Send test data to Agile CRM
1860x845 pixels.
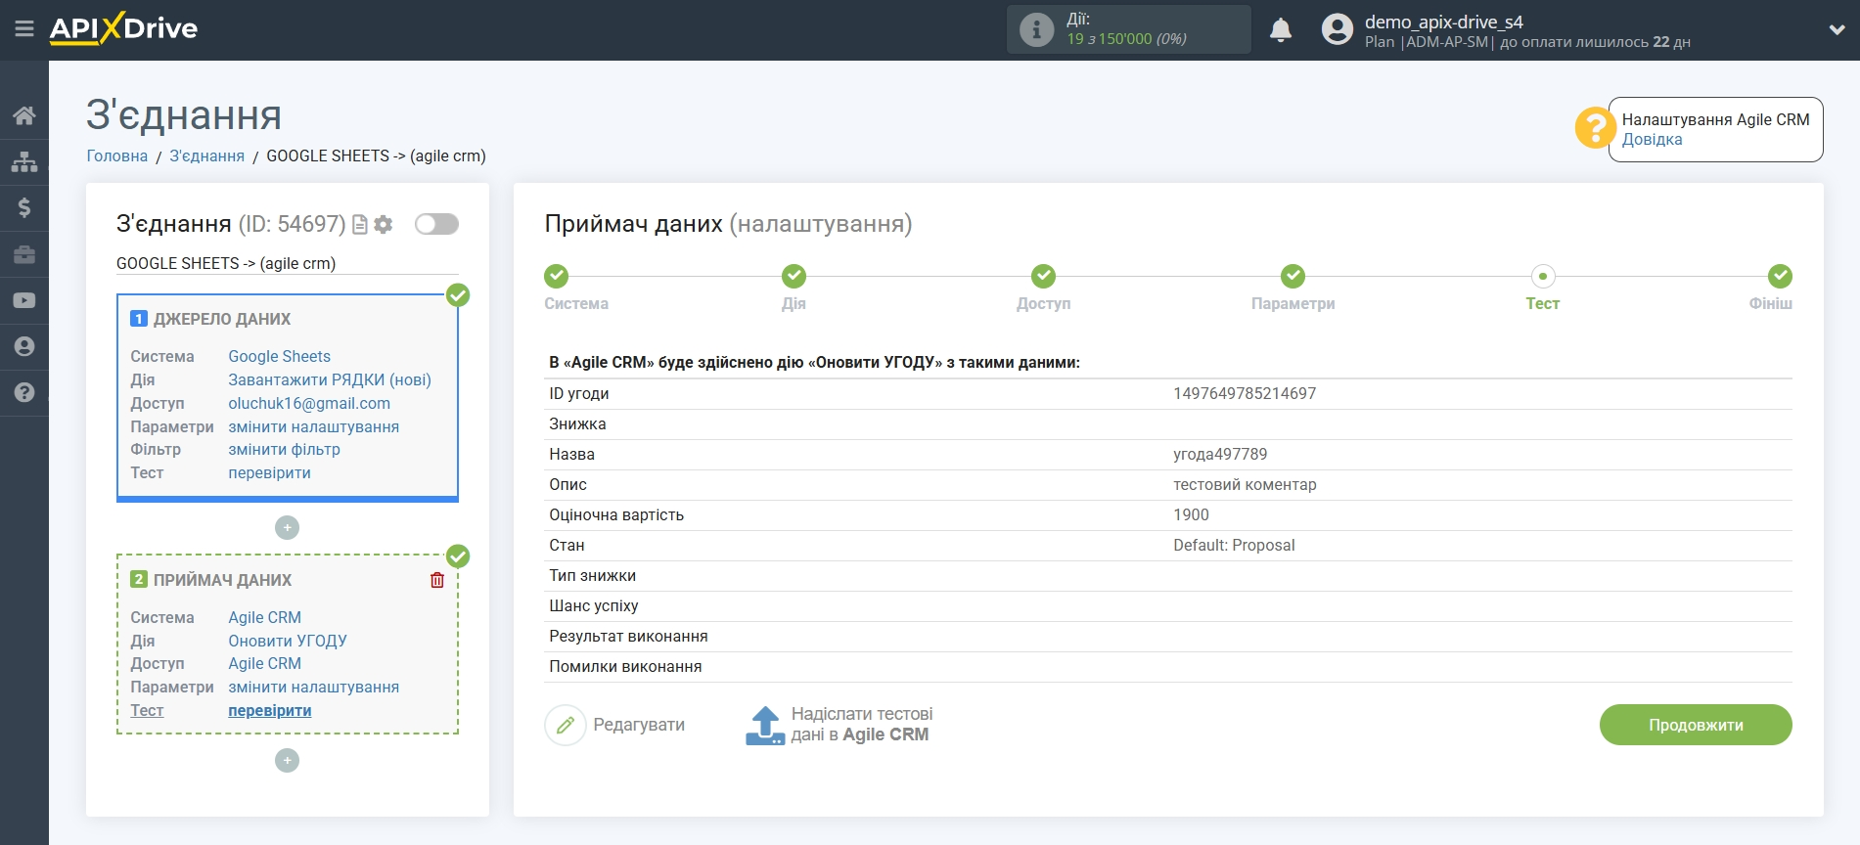click(x=839, y=725)
